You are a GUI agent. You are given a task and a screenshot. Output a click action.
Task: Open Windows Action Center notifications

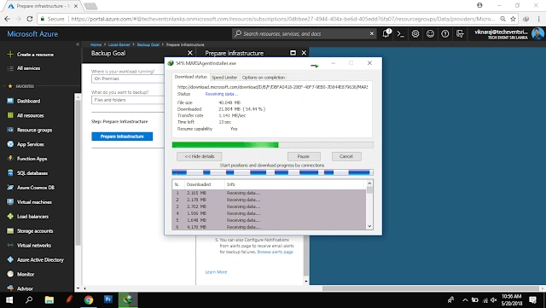tap(532, 300)
